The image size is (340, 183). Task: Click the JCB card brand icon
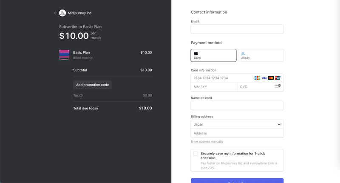pos(257,78)
